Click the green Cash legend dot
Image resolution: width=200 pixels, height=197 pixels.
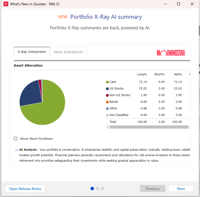[107, 82]
